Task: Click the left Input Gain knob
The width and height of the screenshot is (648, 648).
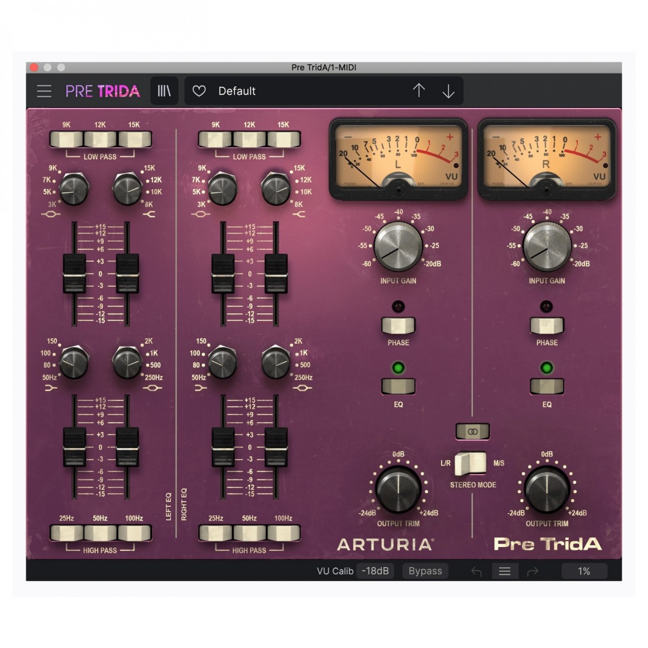Action: pyautogui.click(x=398, y=247)
